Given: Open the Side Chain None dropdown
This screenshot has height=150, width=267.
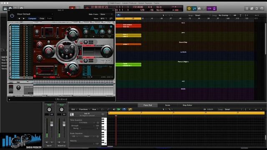Looking at the screenshot, I should pos(106,14).
